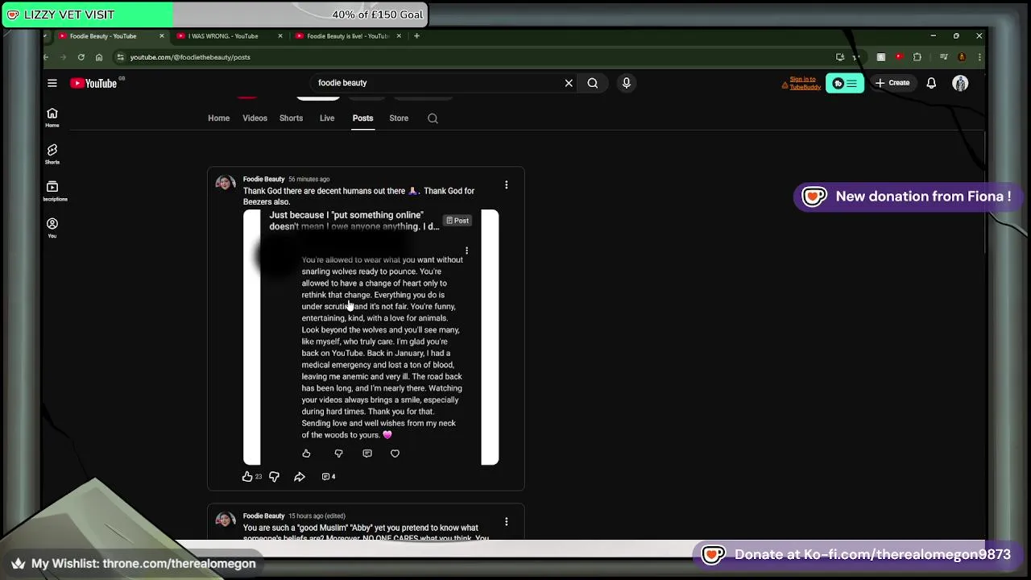
Task: Open the account avatar menu
Action: click(x=960, y=83)
